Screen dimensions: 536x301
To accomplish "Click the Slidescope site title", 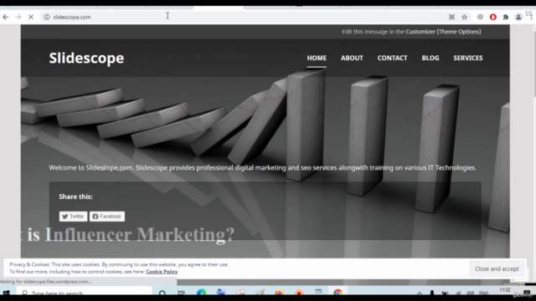I will [86, 58].
